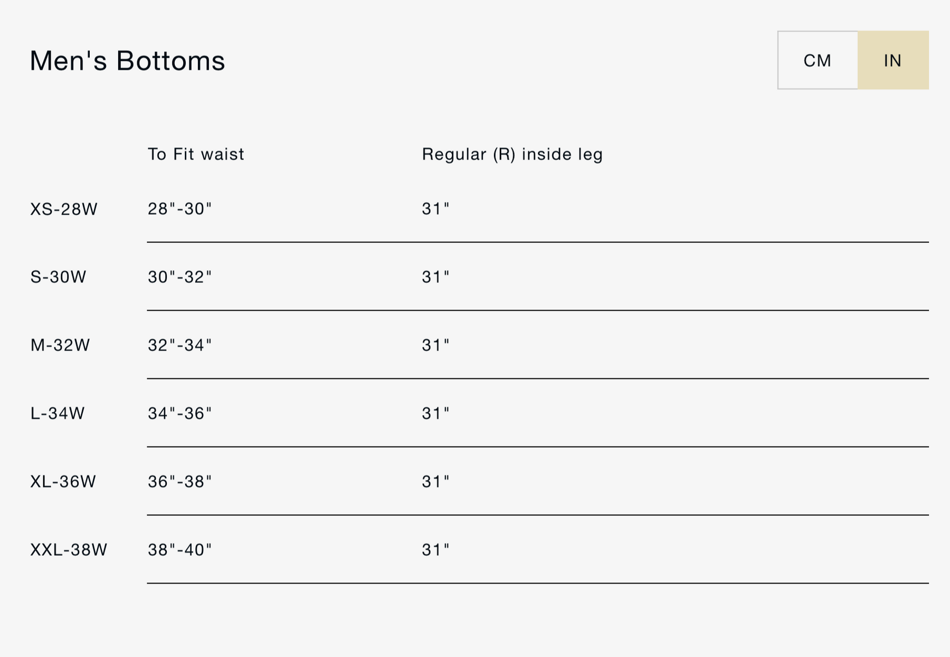The height and width of the screenshot is (657, 950).
Task: Click the 32"-34" waist measurement
Action: [179, 345]
